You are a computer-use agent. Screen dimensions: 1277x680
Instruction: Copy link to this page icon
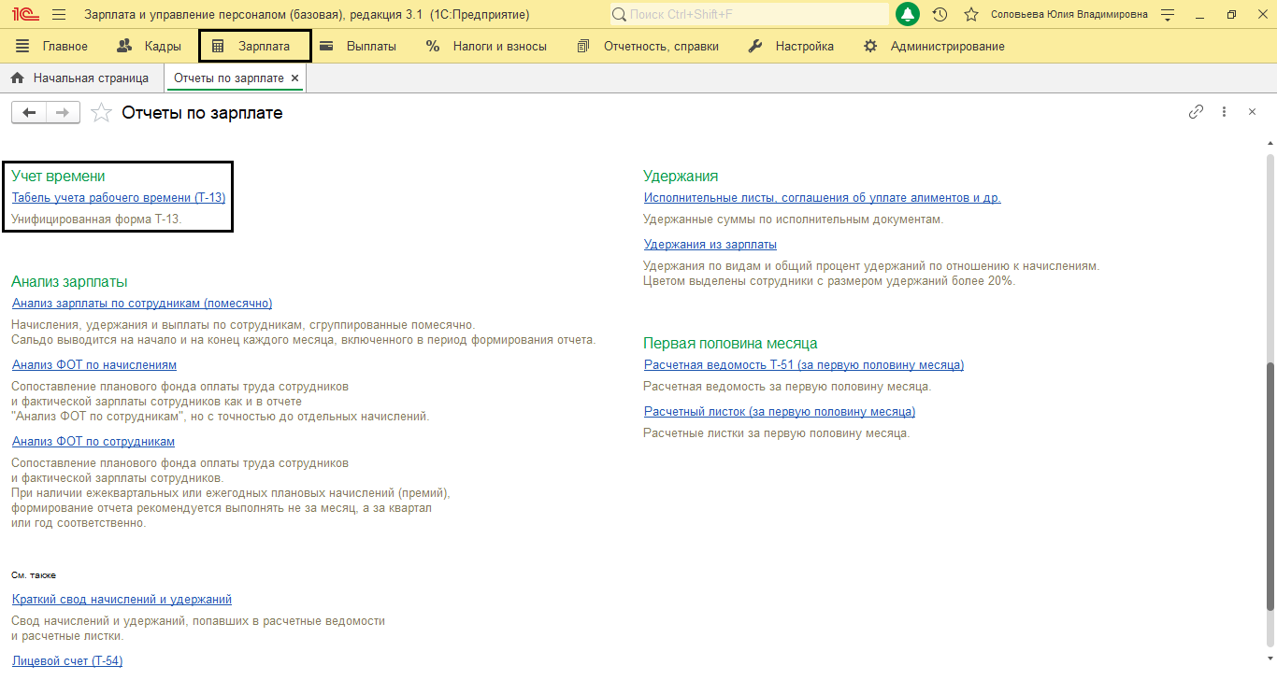click(1196, 112)
